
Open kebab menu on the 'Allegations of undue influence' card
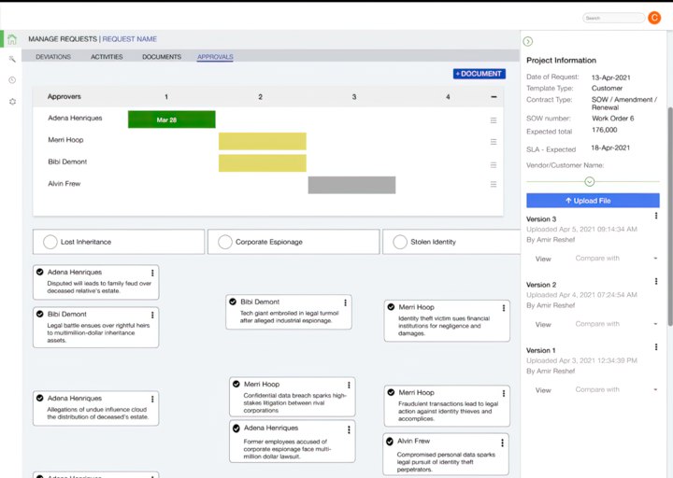(152, 400)
